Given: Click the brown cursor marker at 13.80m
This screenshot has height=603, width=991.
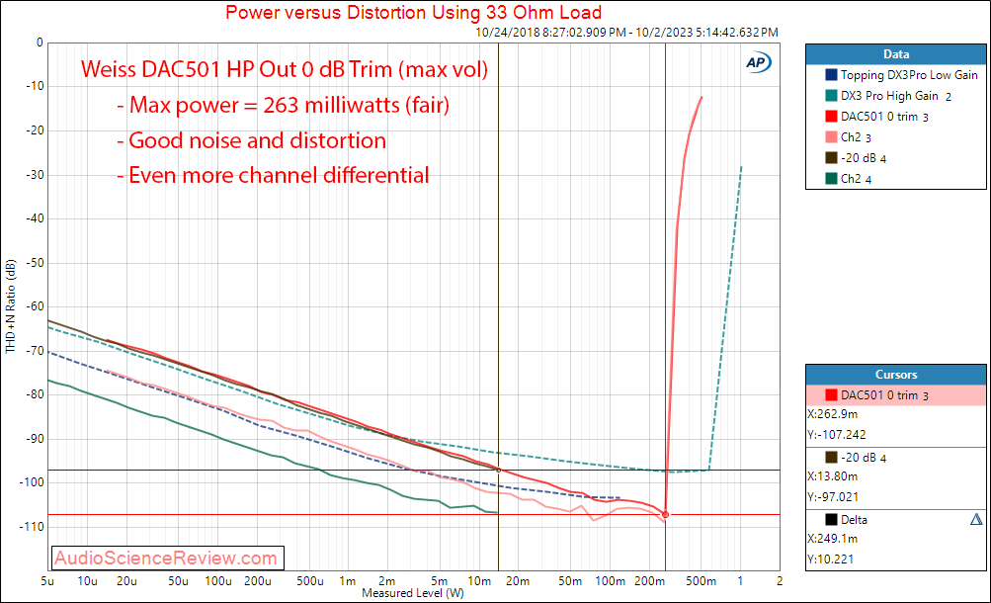Looking at the screenshot, I should click(499, 471).
